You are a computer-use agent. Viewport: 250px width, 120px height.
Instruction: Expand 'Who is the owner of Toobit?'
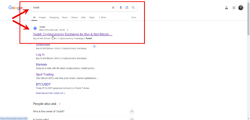pyautogui.click(x=132, y=111)
